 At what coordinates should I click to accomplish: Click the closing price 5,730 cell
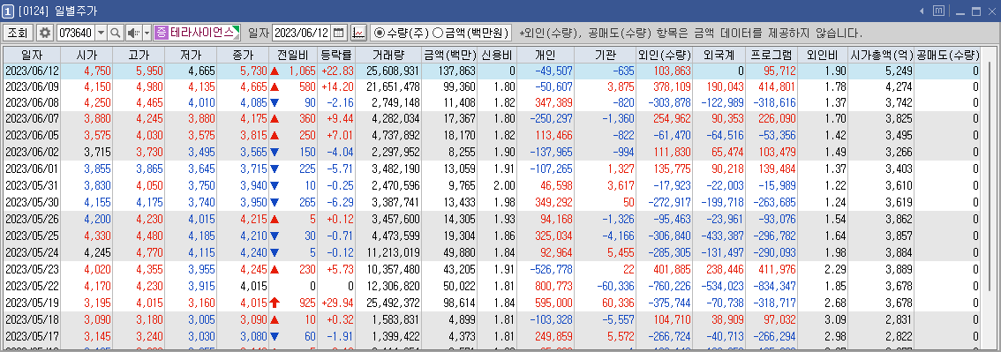pyautogui.click(x=244, y=71)
